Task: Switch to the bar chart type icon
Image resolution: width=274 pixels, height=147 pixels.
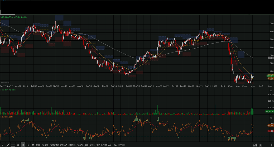Action: (x=260, y=145)
